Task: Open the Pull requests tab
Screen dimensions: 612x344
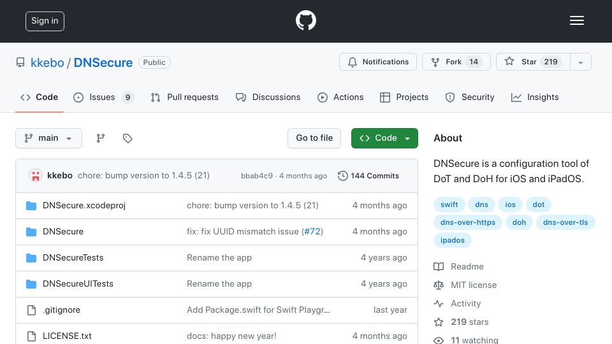Action: (185, 97)
